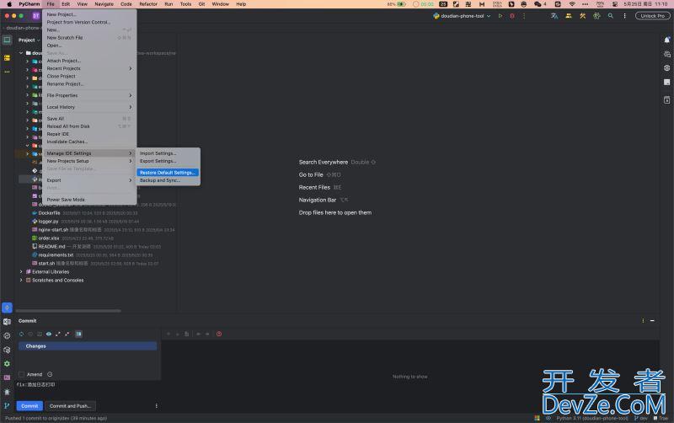Open the doudian-phone-tool run configuration dropdown
Screen dimensions: 674x423
pyautogui.click(x=462, y=16)
